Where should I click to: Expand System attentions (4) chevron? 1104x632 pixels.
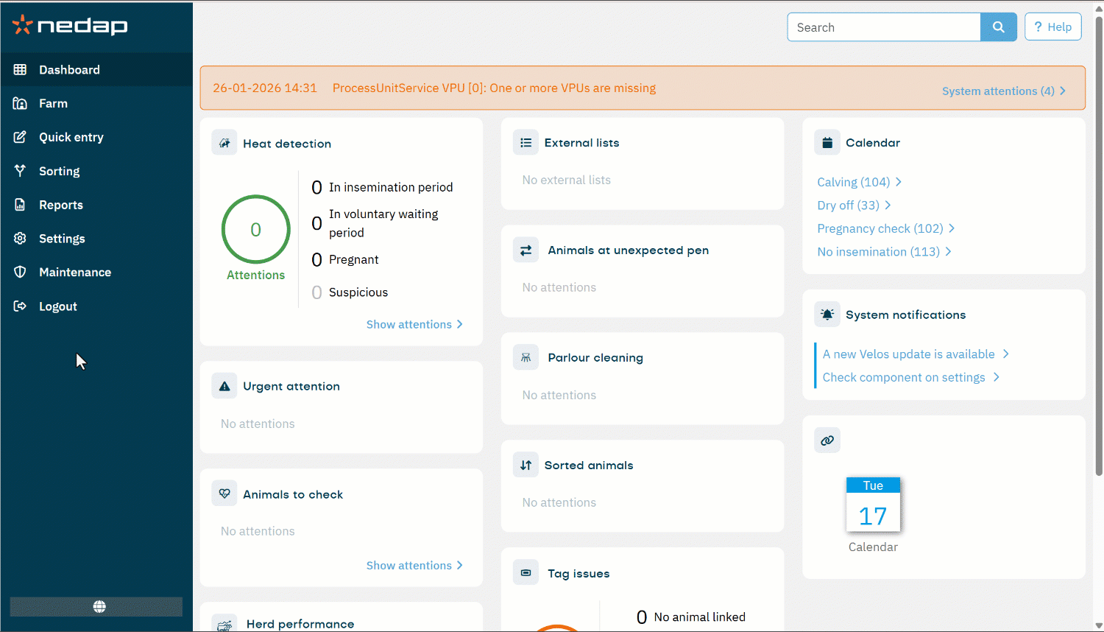(x=1063, y=91)
